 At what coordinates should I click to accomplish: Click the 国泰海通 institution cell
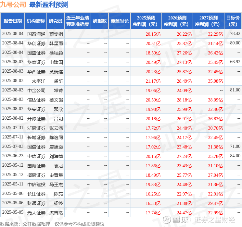click(x=36, y=34)
